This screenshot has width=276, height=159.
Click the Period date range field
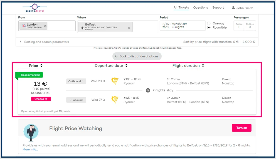(183, 25)
